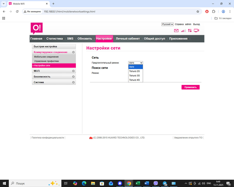Viewport: 234px width, 187px height.
Task: Open the SMS envelope status icon
Action: [176, 31]
